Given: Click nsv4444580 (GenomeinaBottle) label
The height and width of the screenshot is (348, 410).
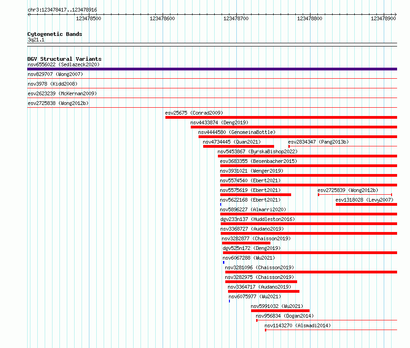Looking at the screenshot, I should (237, 132).
